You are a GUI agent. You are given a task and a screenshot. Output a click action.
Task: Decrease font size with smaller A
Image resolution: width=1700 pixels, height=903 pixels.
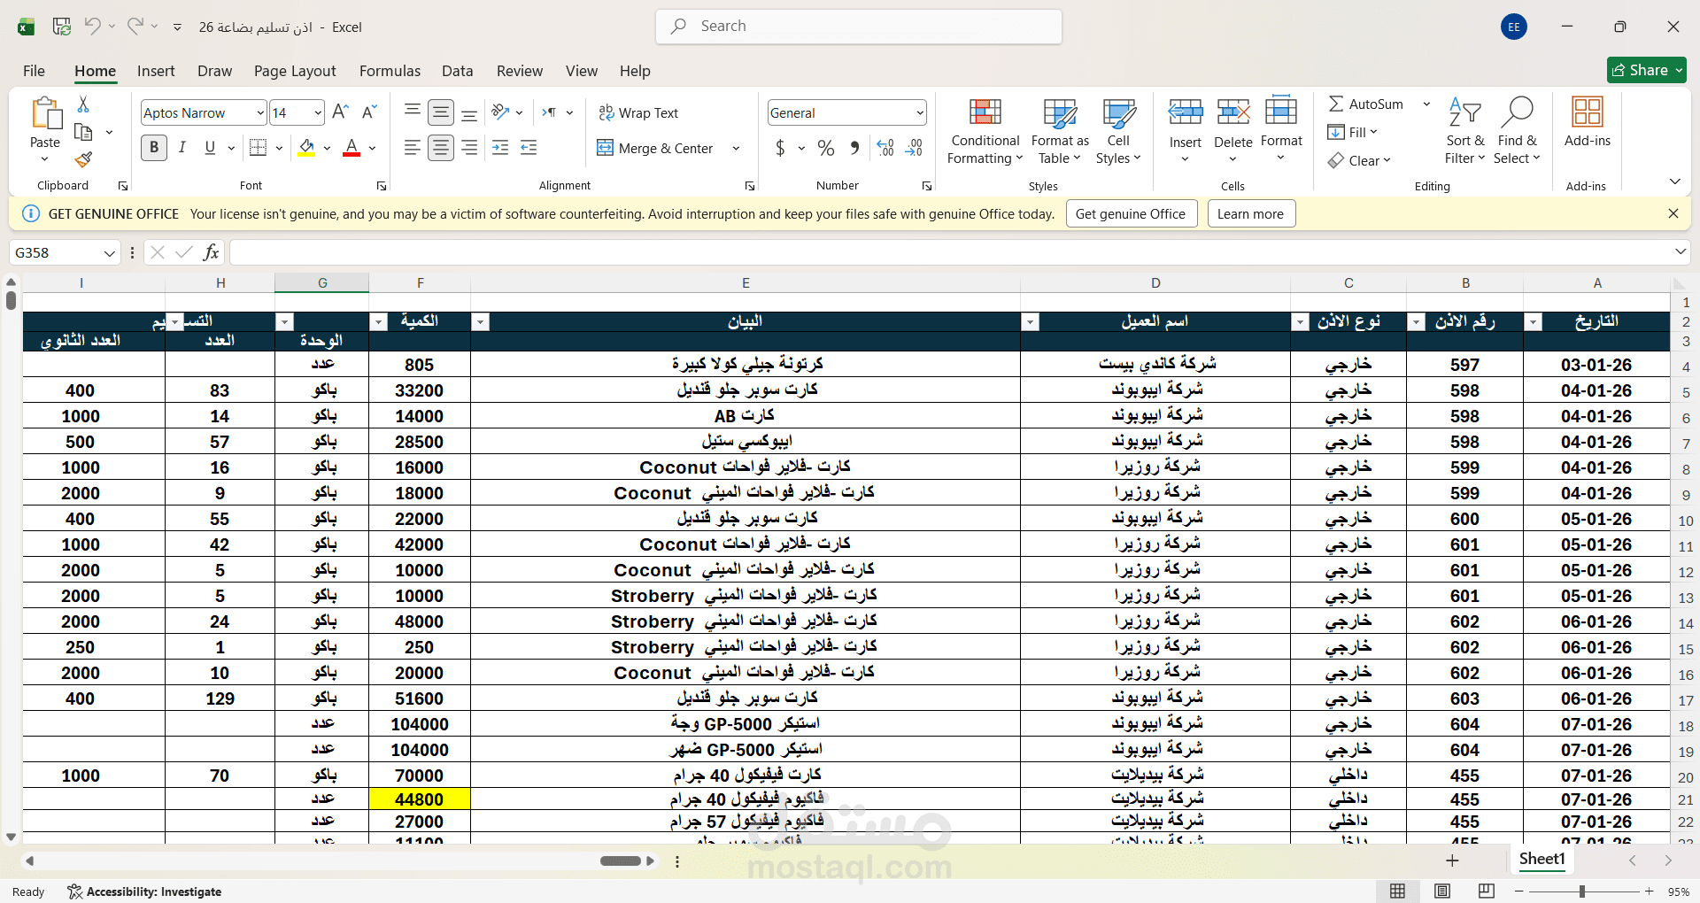point(369,112)
